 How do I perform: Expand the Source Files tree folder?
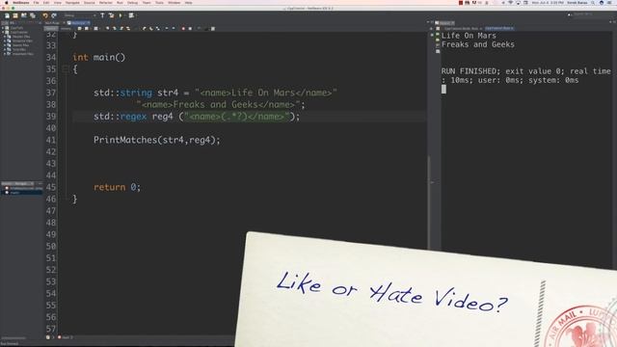point(4,45)
